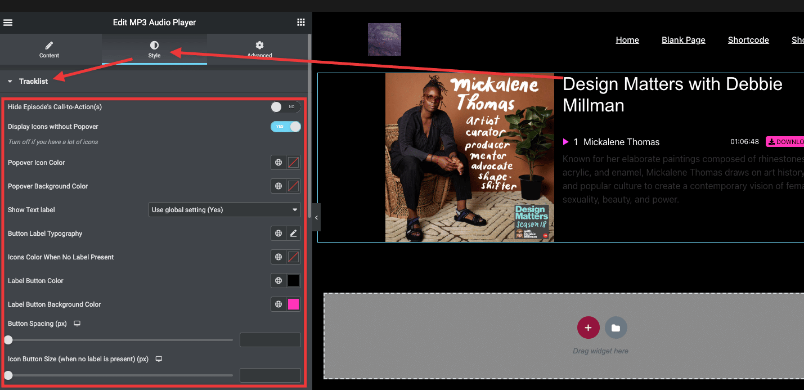Viewport: 804px width, 390px height.
Task: Click the responsive device icon beside Button Spacing
Action: (x=77, y=324)
